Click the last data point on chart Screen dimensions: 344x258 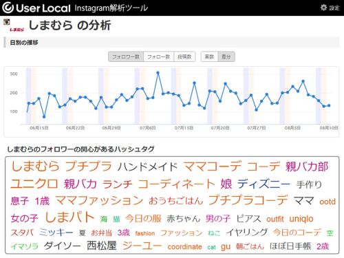pos(329,105)
